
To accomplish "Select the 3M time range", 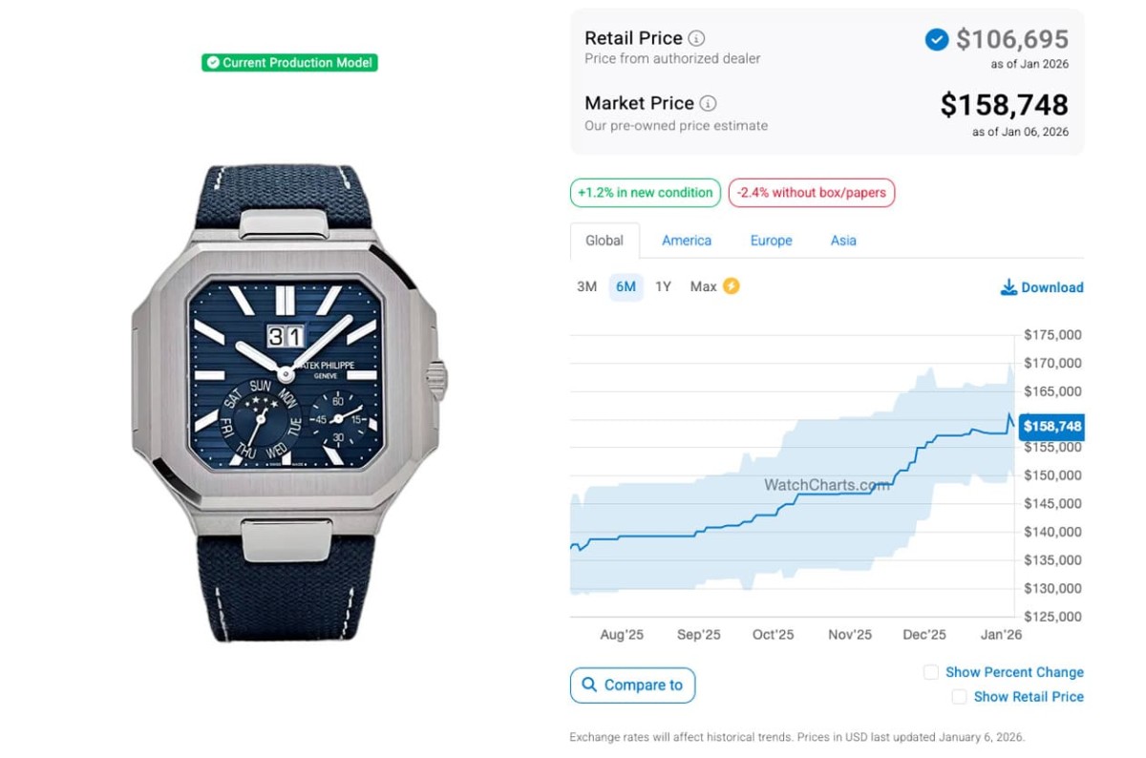I will 586,286.
